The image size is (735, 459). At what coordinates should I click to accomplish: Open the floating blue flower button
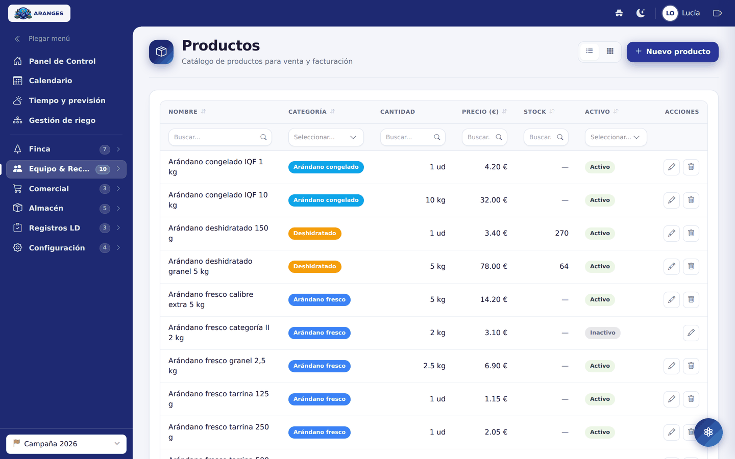point(708,432)
